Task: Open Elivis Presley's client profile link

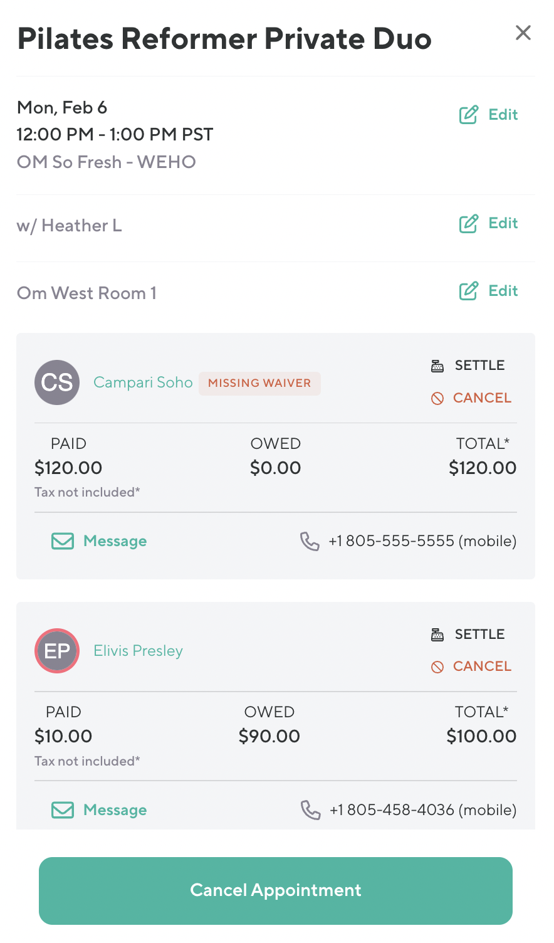Action: tap(138, 651)
